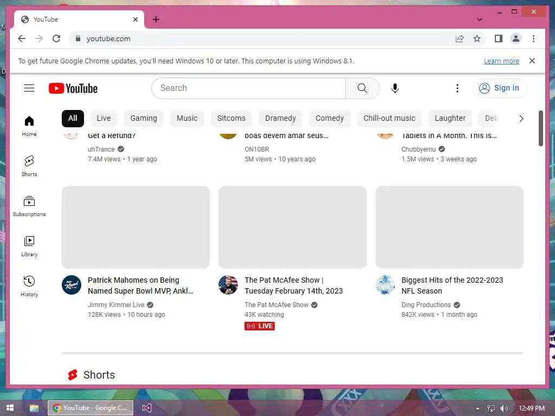Go to Home in sidebar

click(x=29, y=126)
